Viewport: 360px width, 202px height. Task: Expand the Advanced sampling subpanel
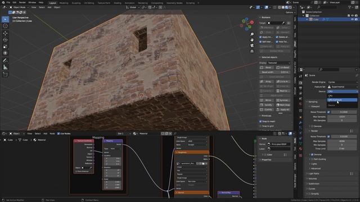(316, 168)
